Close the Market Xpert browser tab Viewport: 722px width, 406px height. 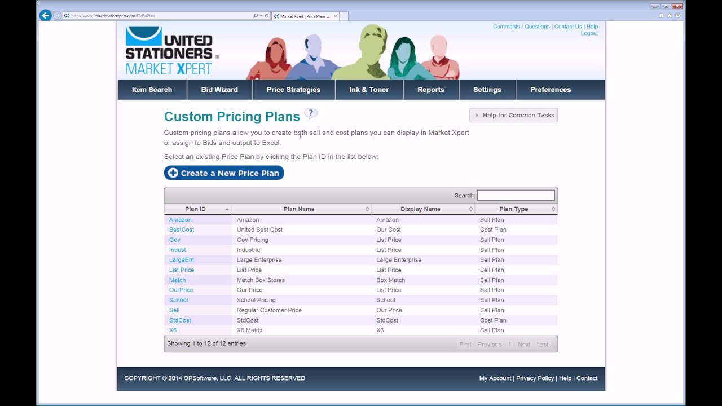336,16
